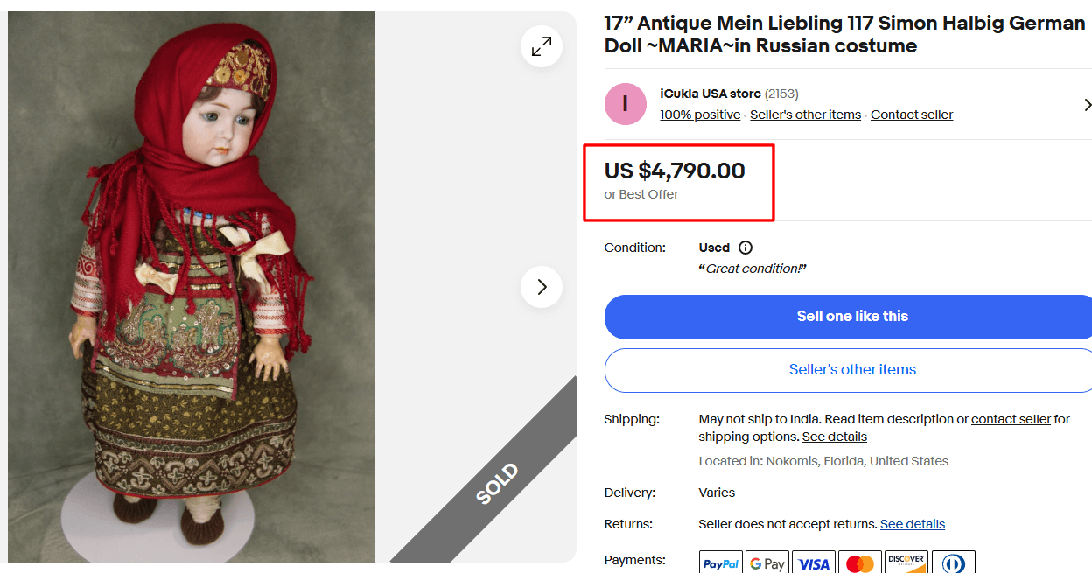Select the Google Pay payment icon
1092x573 pixels.
[x=767, y=562]
